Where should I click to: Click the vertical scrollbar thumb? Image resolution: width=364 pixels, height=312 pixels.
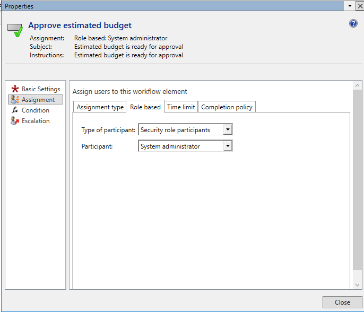point(357,180)
